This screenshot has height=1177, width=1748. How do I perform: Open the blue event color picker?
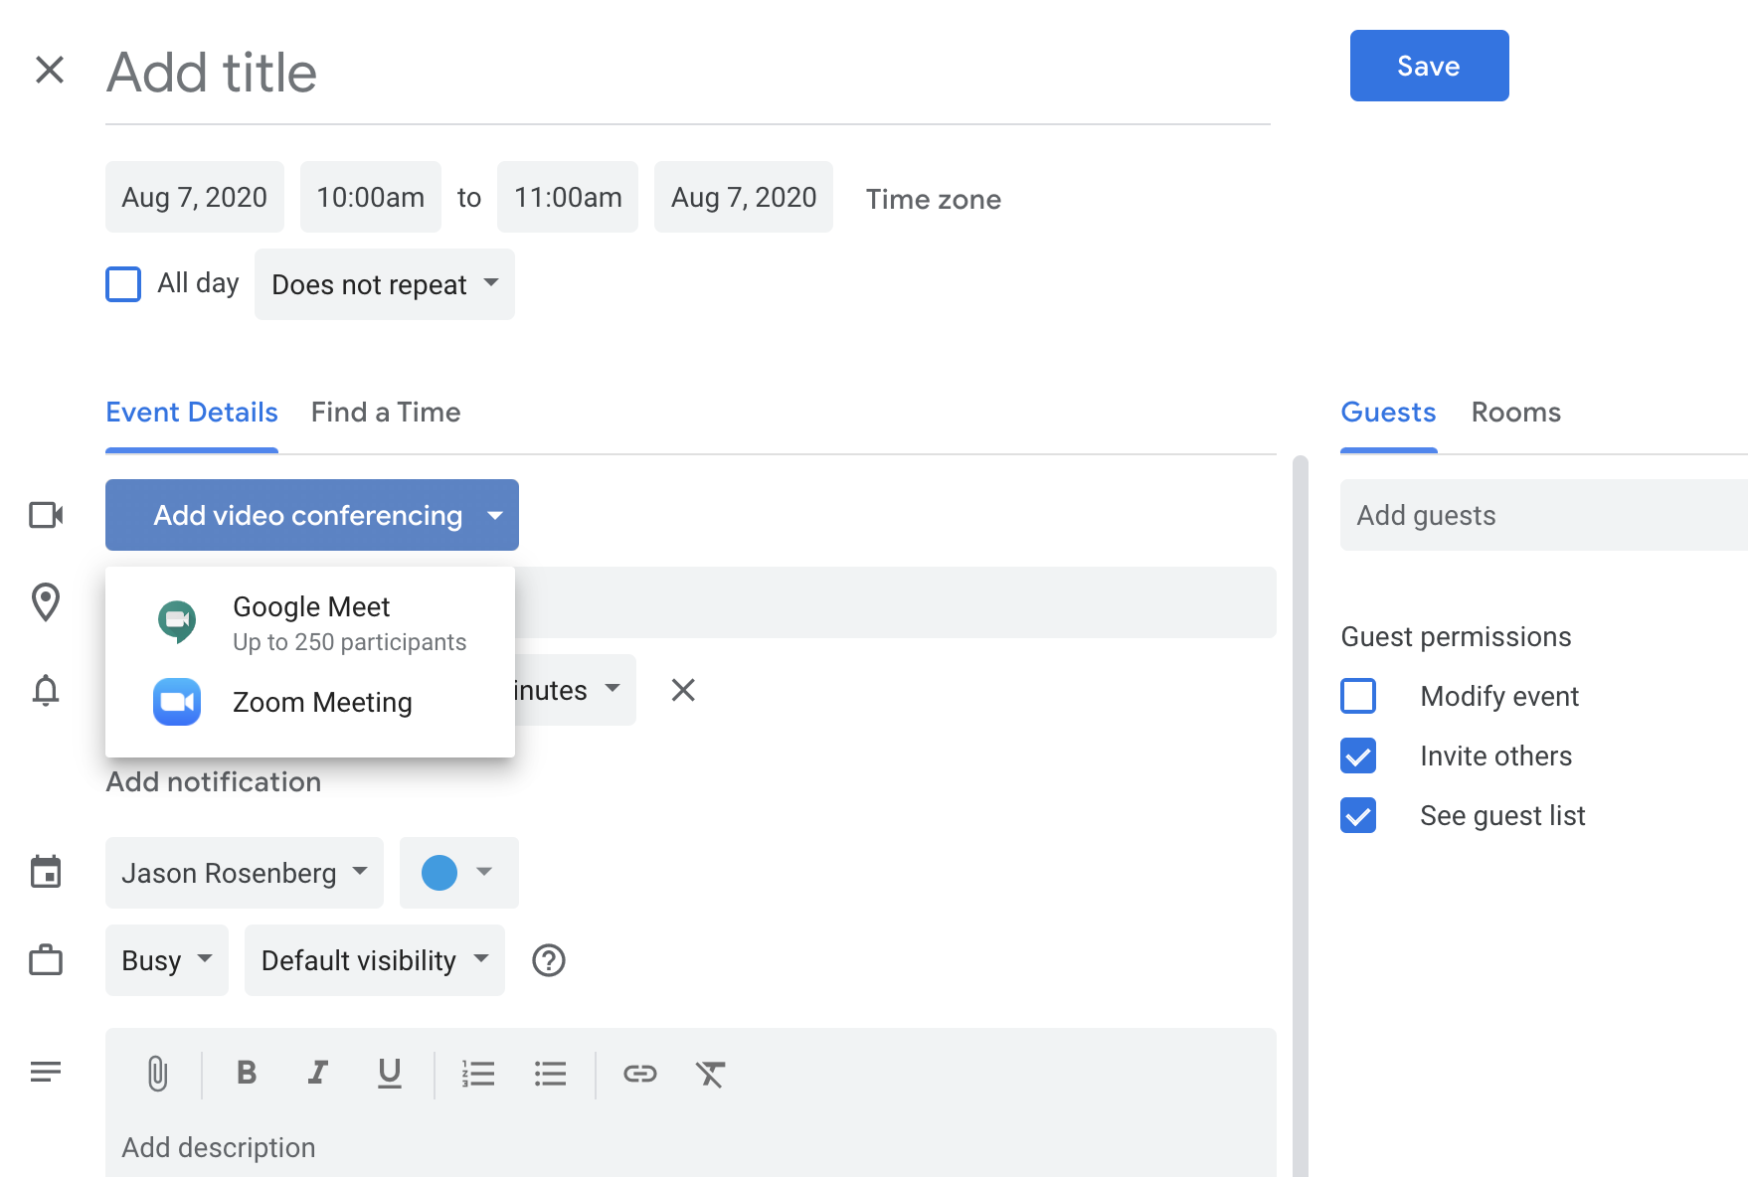click(459, 873)
